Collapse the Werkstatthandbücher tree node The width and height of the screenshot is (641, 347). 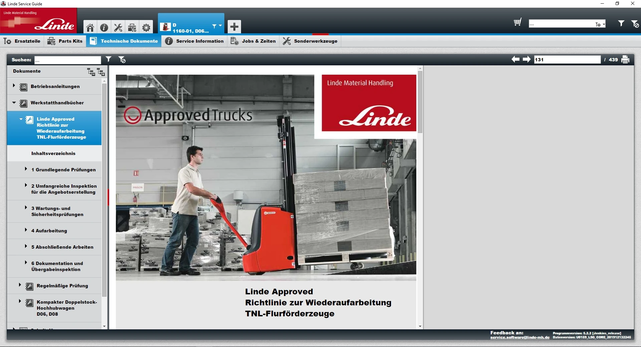(14, 102)
